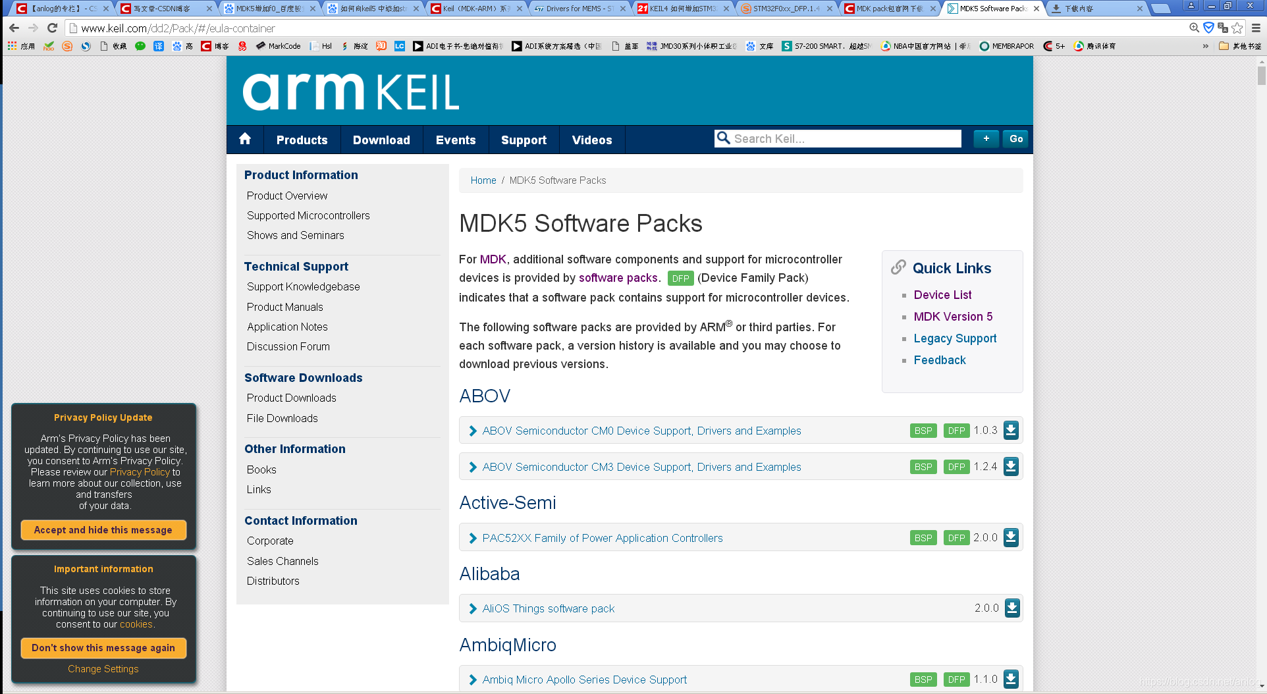1267x694 pixels.
Task: Download AliOS Things software pack
Action: coord(1012,608)
